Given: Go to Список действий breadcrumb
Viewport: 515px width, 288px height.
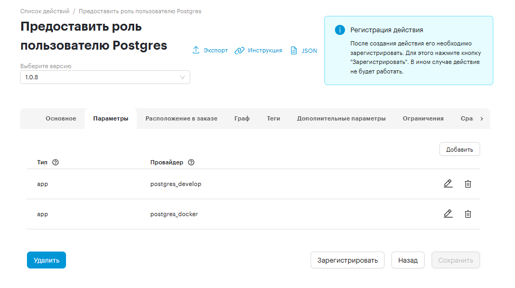Looking at the screenshot, I should (x=45, y=11).
